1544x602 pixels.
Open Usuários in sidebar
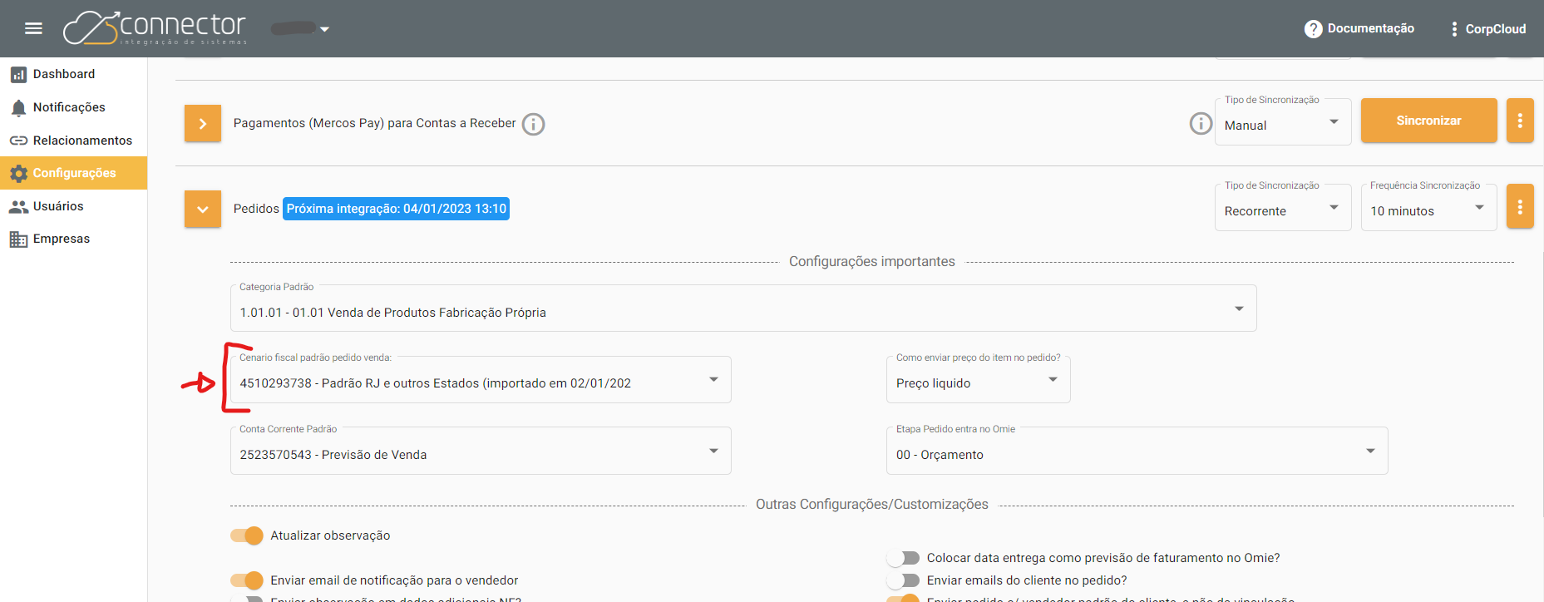pyautogui.click(x=74, y=206)
